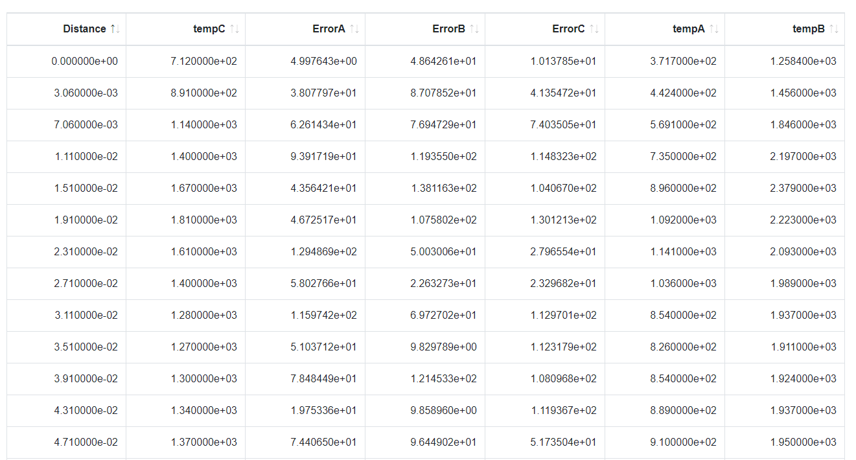Select the ErrorA cell 1.975336e+01
The image size is (856, 460).
[x=305, y=411]
